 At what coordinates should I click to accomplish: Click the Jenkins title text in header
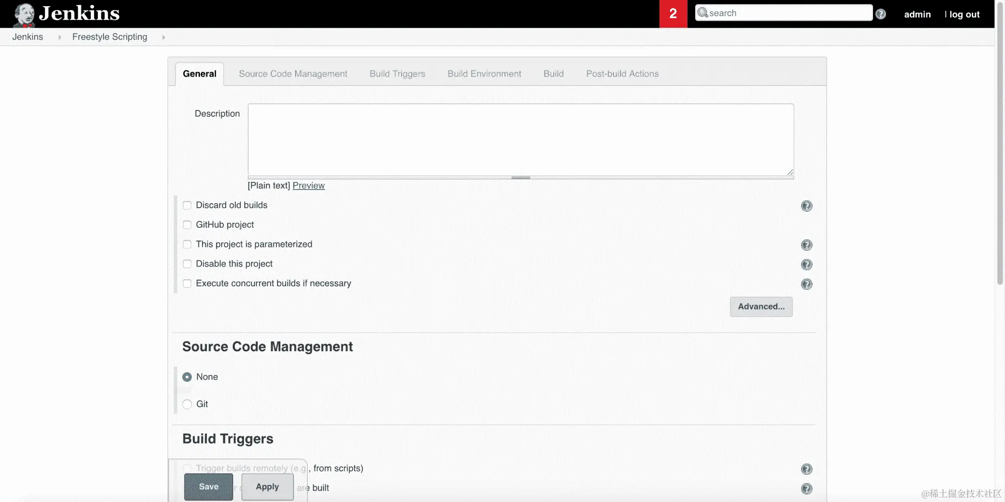click(x=79, y=14)
